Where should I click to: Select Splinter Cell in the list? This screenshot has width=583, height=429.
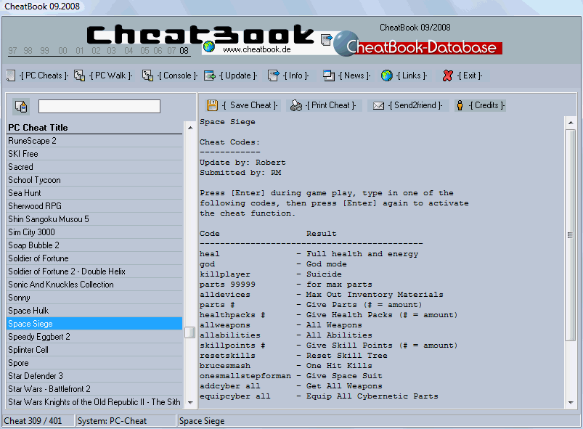[95, 350]
